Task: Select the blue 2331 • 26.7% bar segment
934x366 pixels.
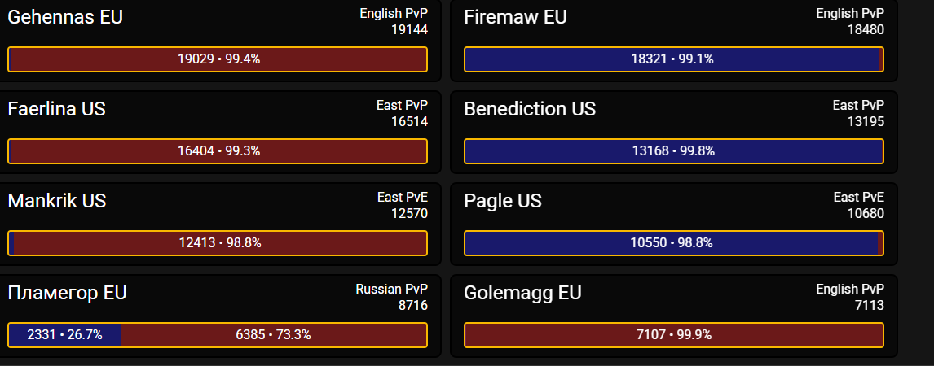Action: coord(64,335)
